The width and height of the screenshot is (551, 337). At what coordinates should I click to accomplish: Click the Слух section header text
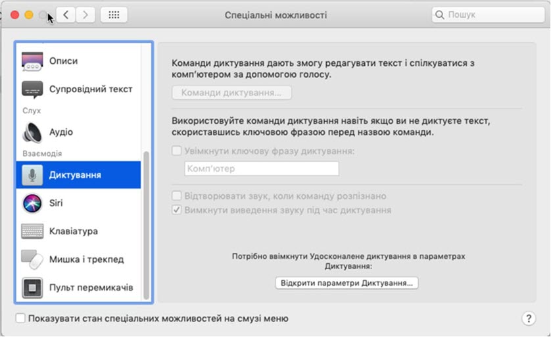point(32,111)
